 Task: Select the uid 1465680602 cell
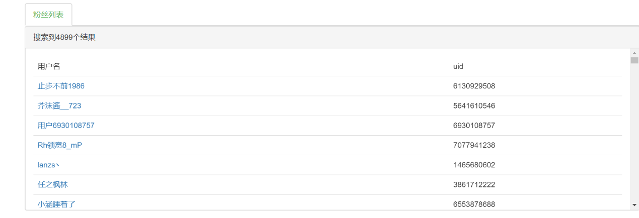point(474,165)
